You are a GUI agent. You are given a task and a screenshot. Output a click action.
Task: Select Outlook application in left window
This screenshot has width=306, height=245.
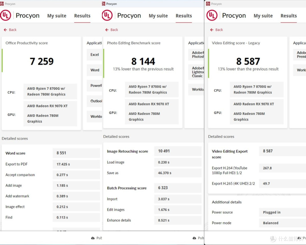[94, 101]
